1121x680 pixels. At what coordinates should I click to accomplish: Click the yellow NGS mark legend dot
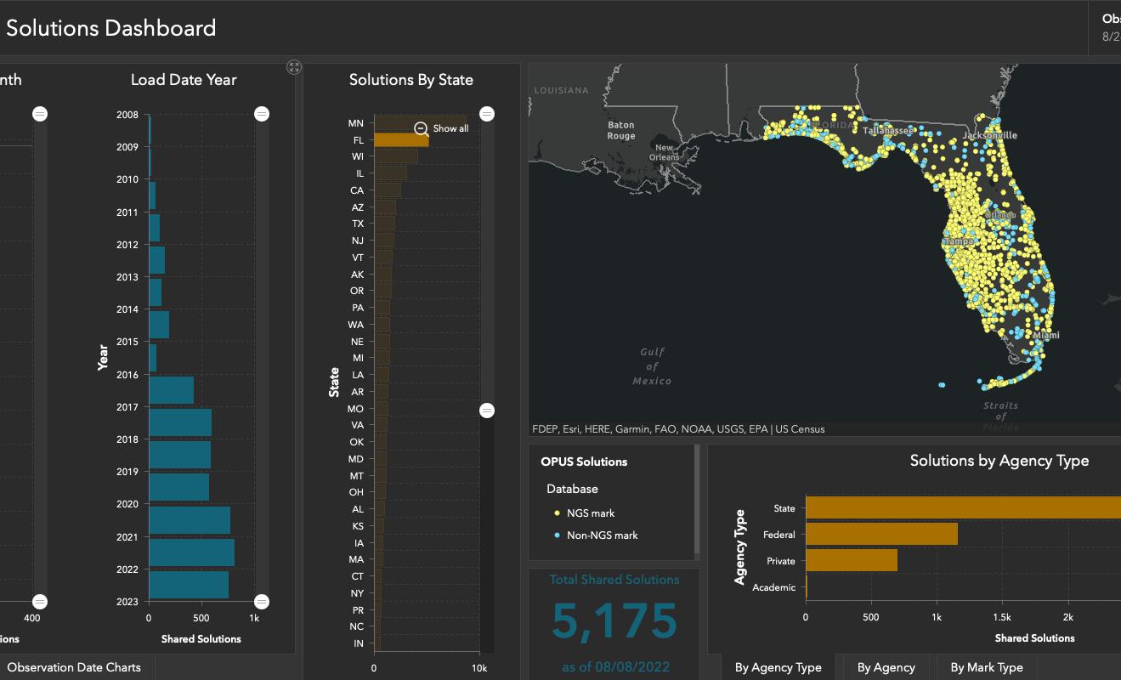(558, 513)
